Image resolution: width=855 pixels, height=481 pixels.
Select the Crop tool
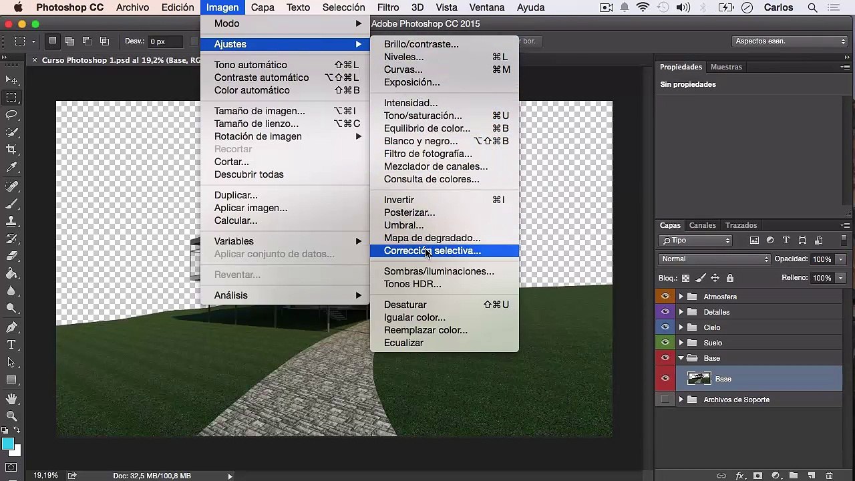click(x=11, y=150)
